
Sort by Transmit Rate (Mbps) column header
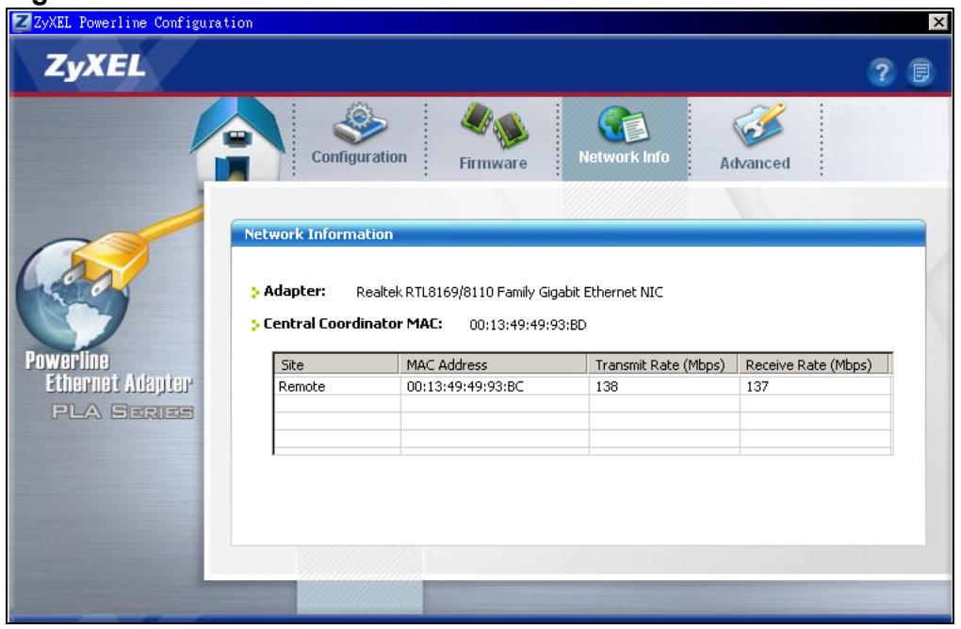pyautogui.click(x=662, y=364)
